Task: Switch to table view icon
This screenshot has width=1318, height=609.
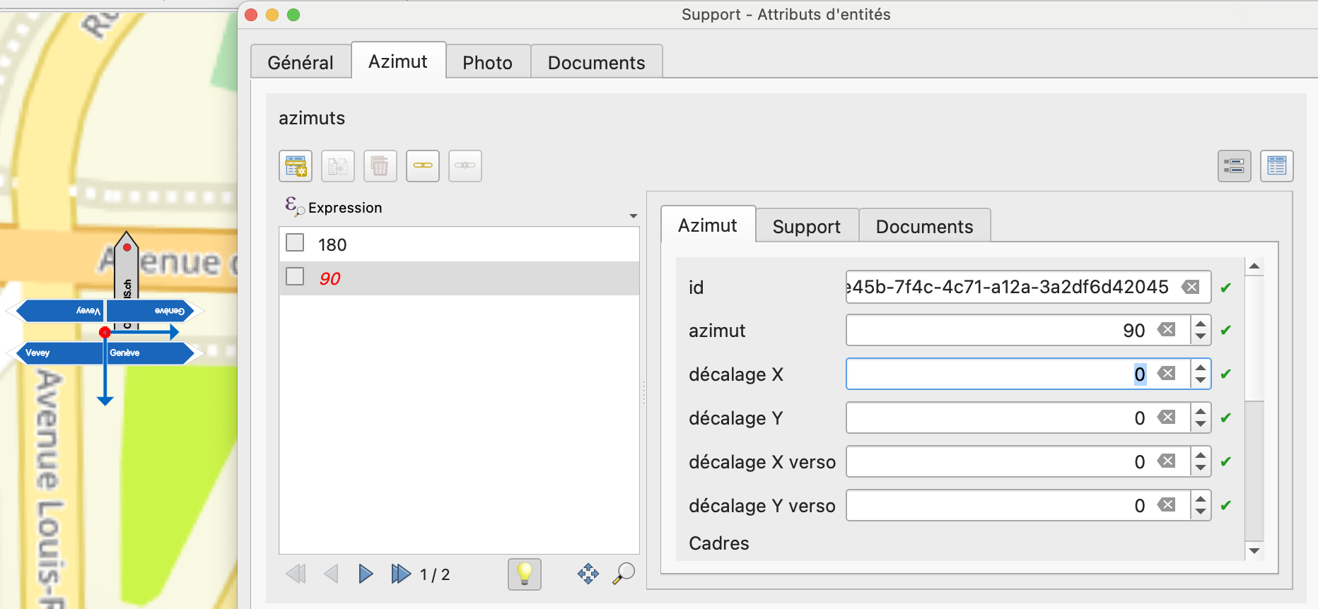Action: click(1276, 166)
